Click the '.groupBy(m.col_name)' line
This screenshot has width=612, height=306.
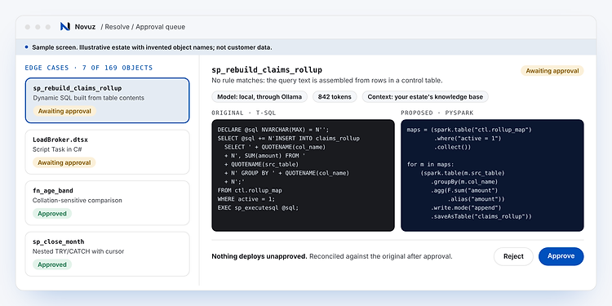464,182
